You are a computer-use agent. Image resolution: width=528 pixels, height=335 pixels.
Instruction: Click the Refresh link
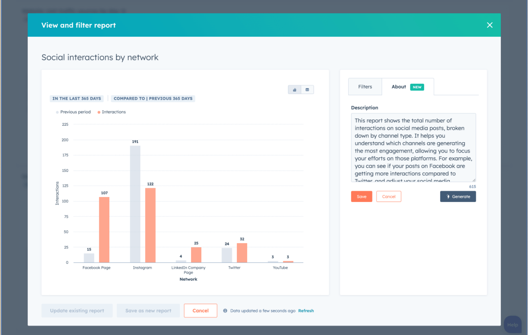[306, 311]
